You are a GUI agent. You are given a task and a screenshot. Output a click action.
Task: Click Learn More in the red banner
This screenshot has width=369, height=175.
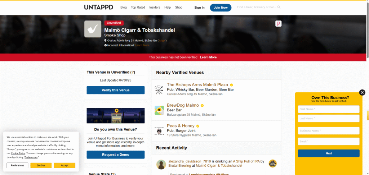[x=208, y=57]
